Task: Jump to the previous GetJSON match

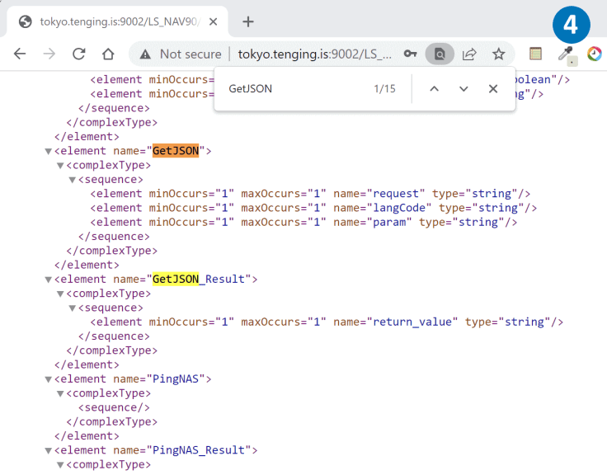Action: pyautogui.click(x=434, y=88)
